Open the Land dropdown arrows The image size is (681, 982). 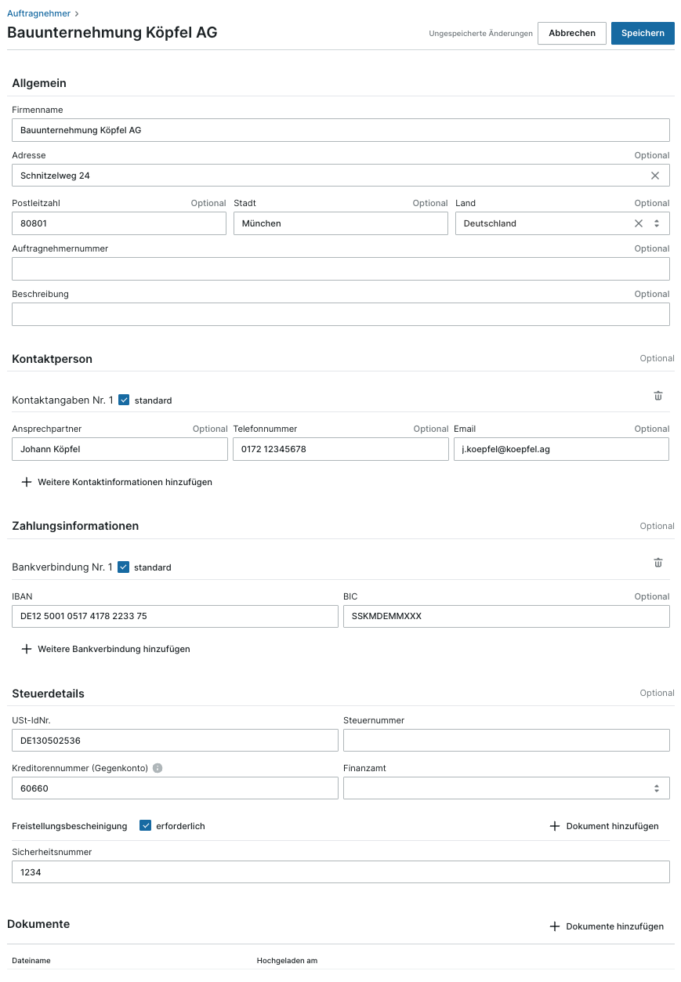coord(657,223)
